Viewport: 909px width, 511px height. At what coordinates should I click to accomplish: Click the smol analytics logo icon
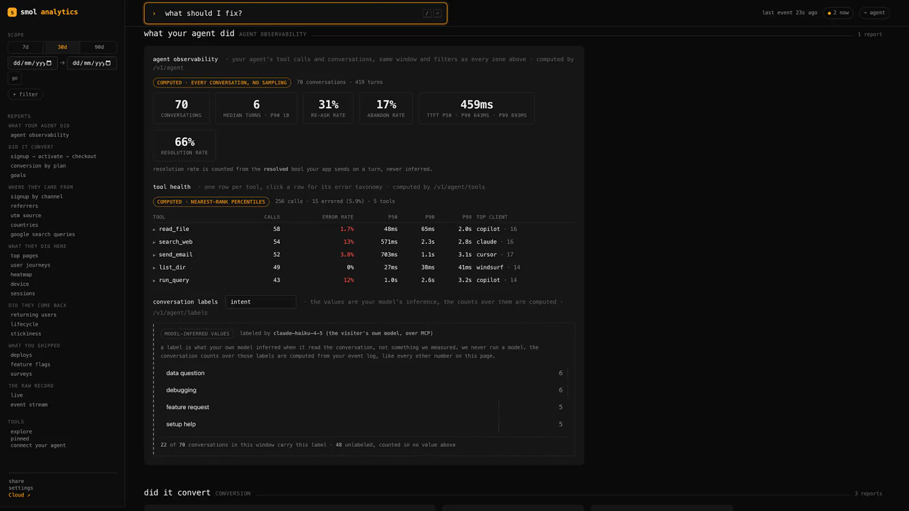pos(12,12)
